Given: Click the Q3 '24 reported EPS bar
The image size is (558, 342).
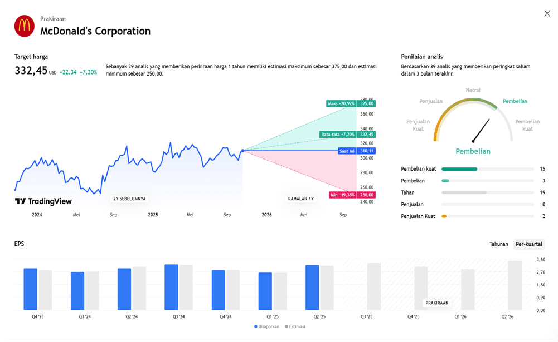Looking at the screenshot, I should tap(171, 287).
